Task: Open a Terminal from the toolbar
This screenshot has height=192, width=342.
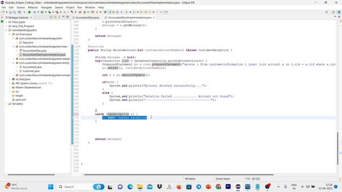Action: coord(19,12)
